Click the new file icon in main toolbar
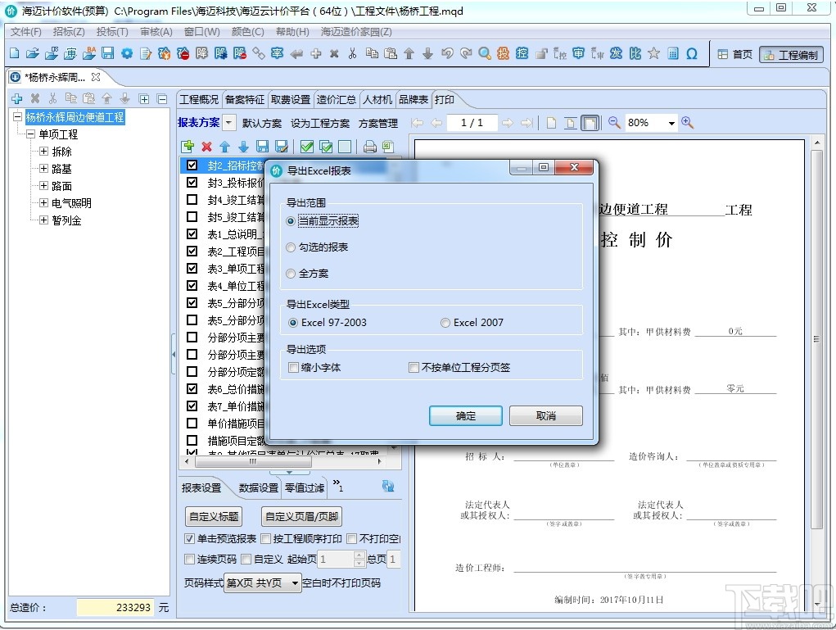 [x=15, y=53]
